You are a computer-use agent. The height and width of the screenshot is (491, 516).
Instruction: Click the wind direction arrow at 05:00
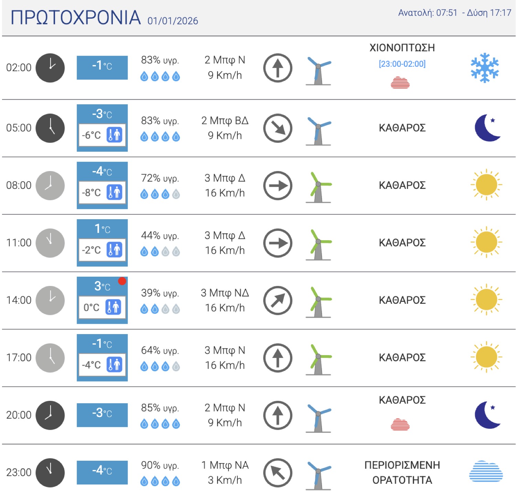tap(278, 128)
